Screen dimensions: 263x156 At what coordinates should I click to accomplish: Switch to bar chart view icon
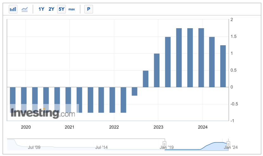(x=13, y=9)
